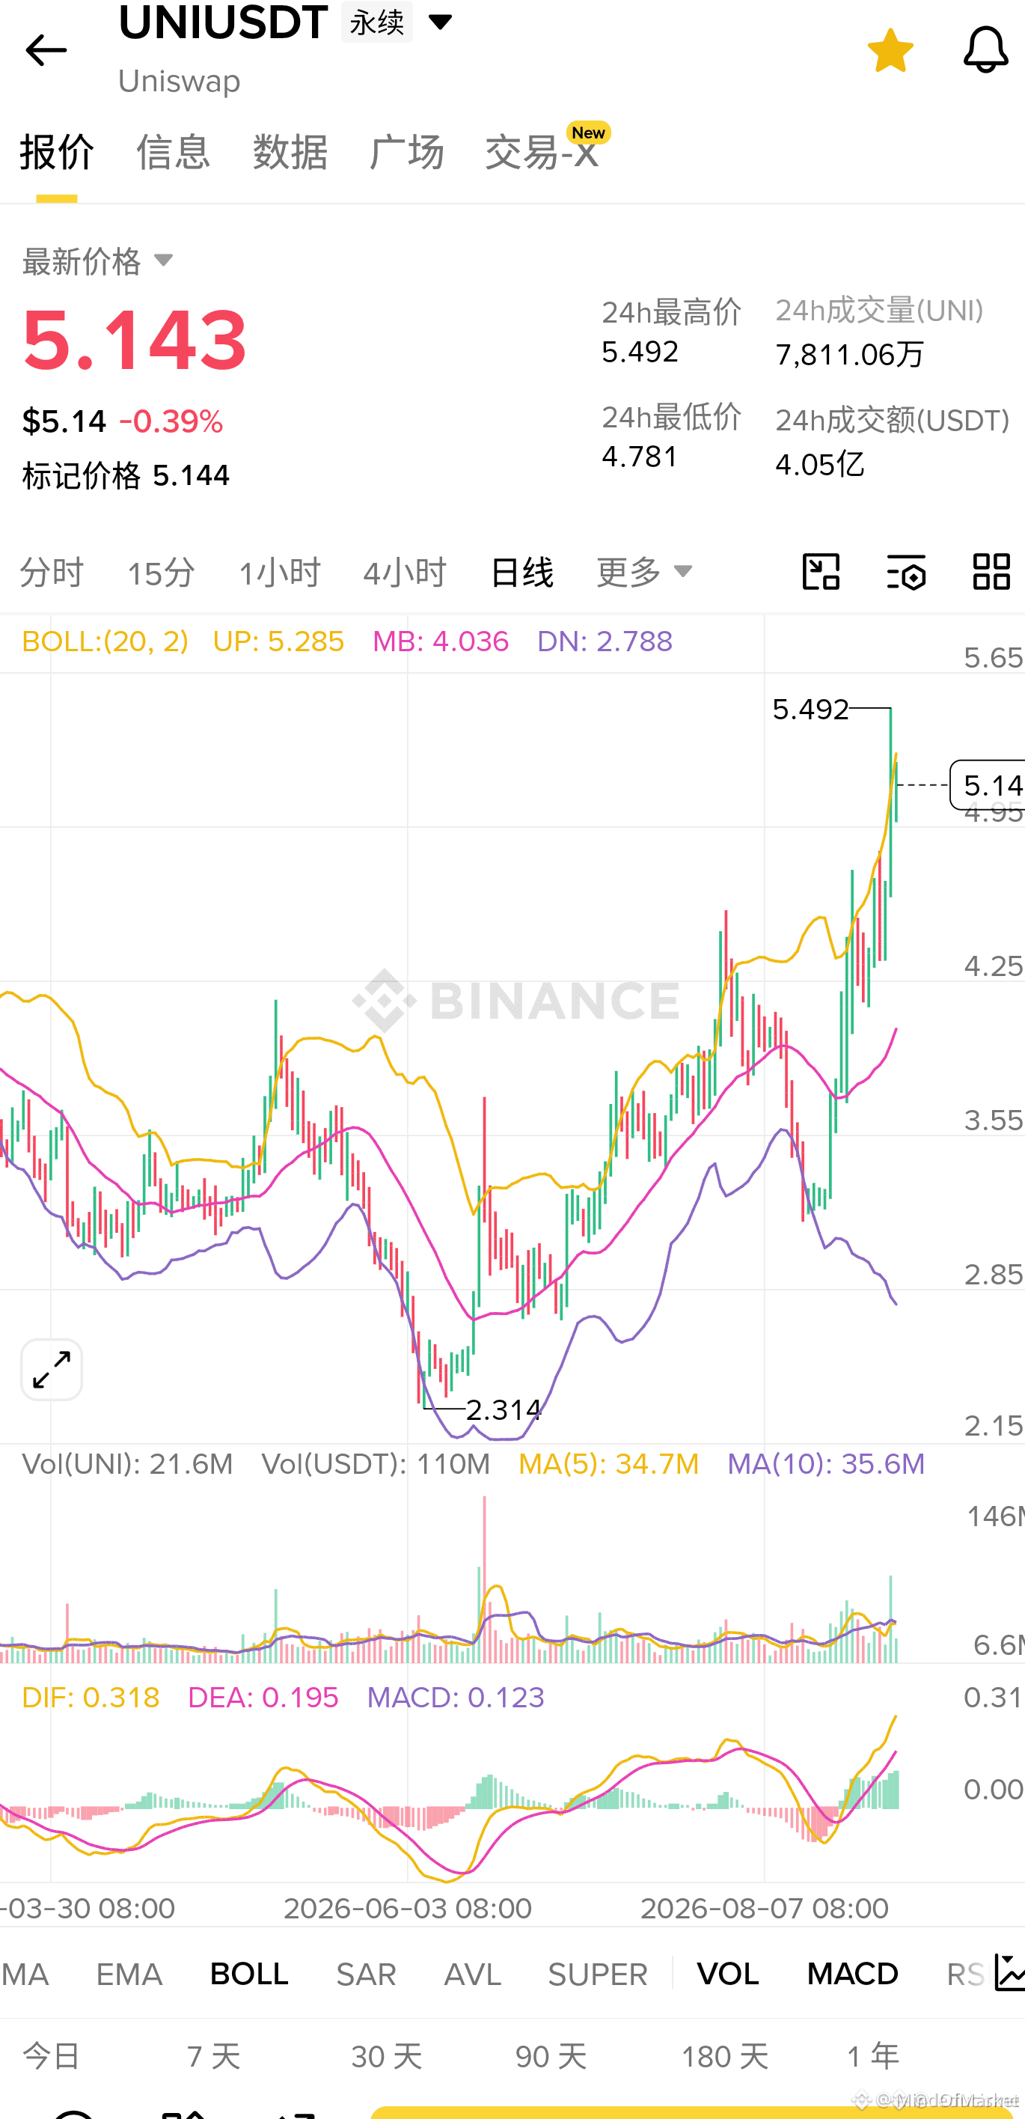
Task: Click the -0.39% price change value
Action: (171, 422)
